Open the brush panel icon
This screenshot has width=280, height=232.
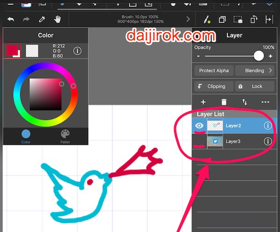(207, 19)
